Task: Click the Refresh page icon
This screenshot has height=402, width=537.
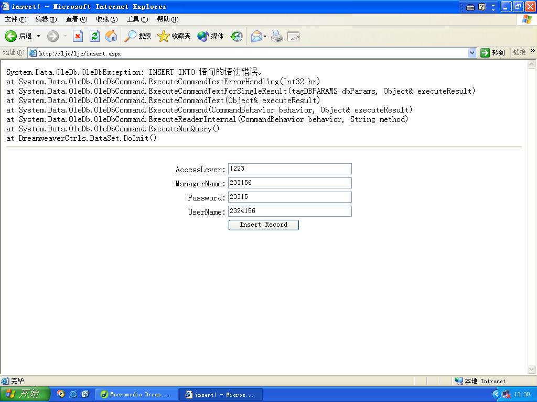Action: [94, 36]
